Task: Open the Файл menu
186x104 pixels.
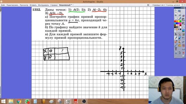Action: pyautogui.click(x=3, y=5)
